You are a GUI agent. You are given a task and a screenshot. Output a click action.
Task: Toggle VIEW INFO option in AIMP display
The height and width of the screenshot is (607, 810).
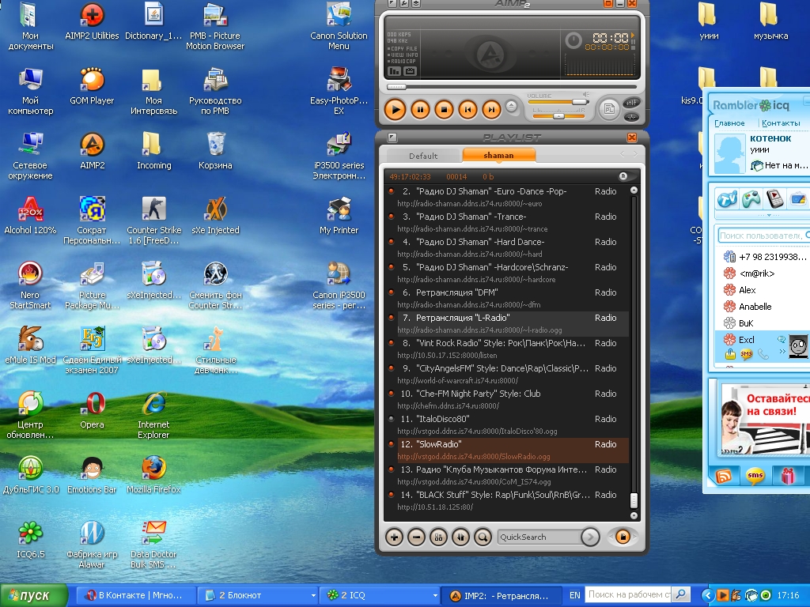pos(403,55)
